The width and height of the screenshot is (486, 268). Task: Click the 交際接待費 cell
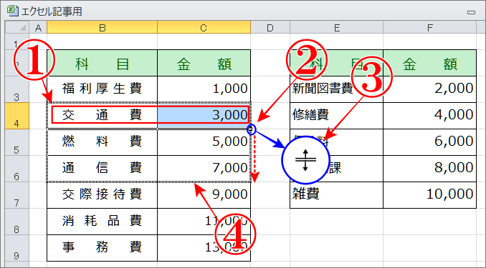click(x=102, y=195)
